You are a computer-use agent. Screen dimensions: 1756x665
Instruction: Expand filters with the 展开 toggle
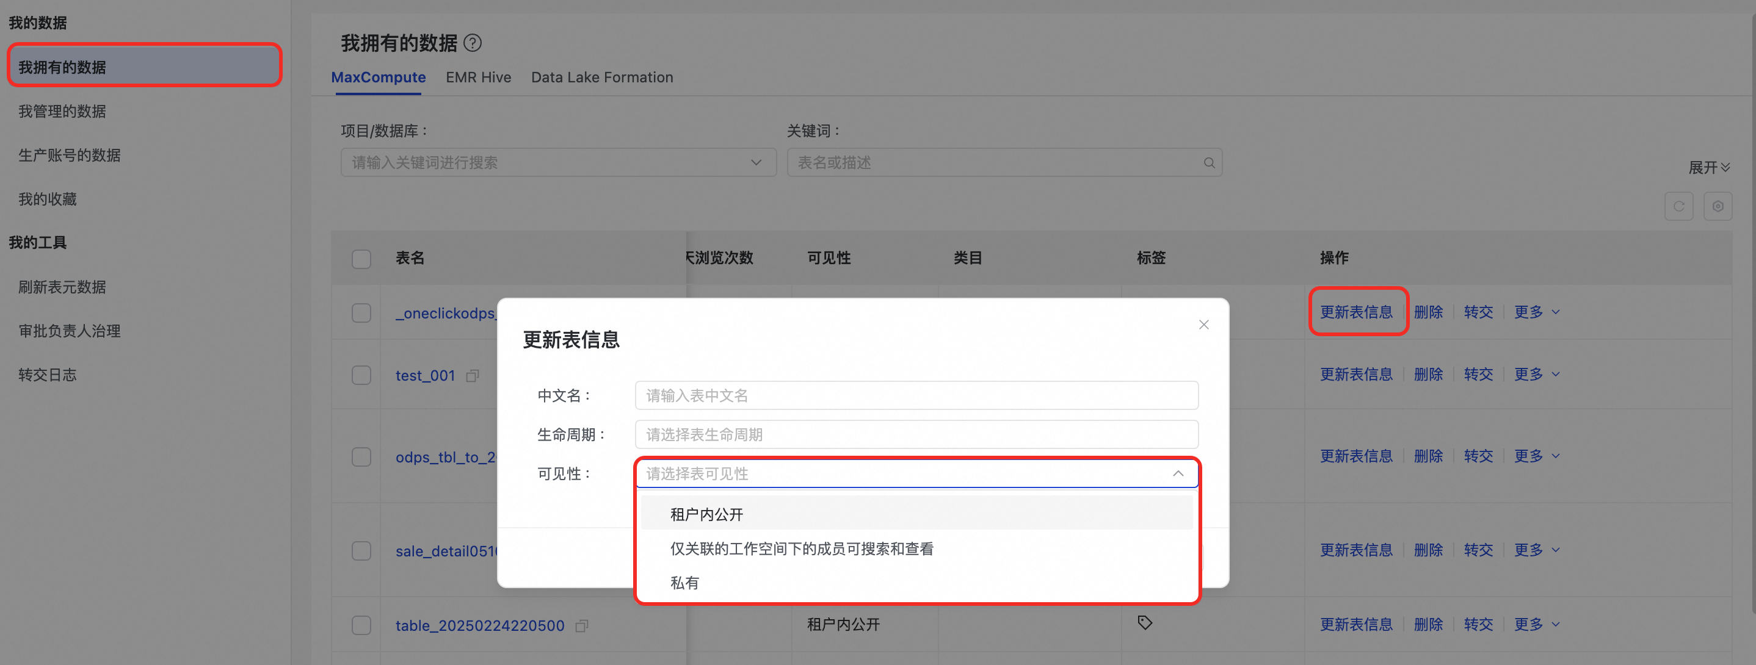(1708, 168)
